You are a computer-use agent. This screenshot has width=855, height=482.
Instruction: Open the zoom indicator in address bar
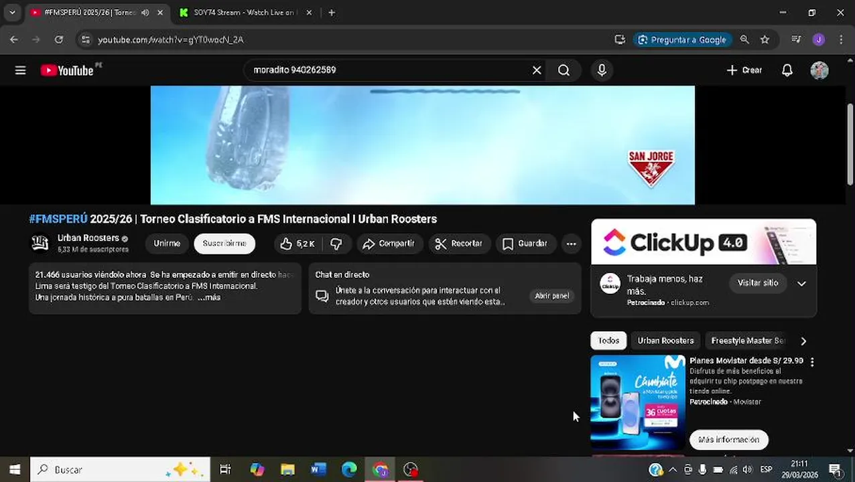(x=744, y=39)
